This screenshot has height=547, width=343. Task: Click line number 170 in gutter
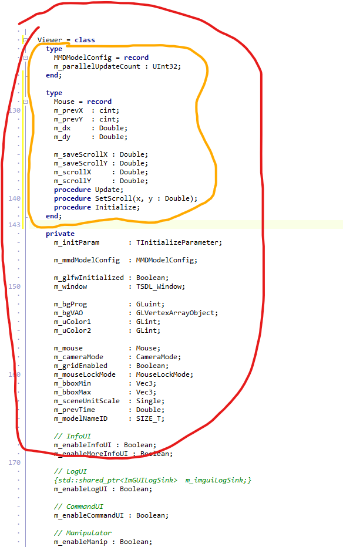coord(14,462)
